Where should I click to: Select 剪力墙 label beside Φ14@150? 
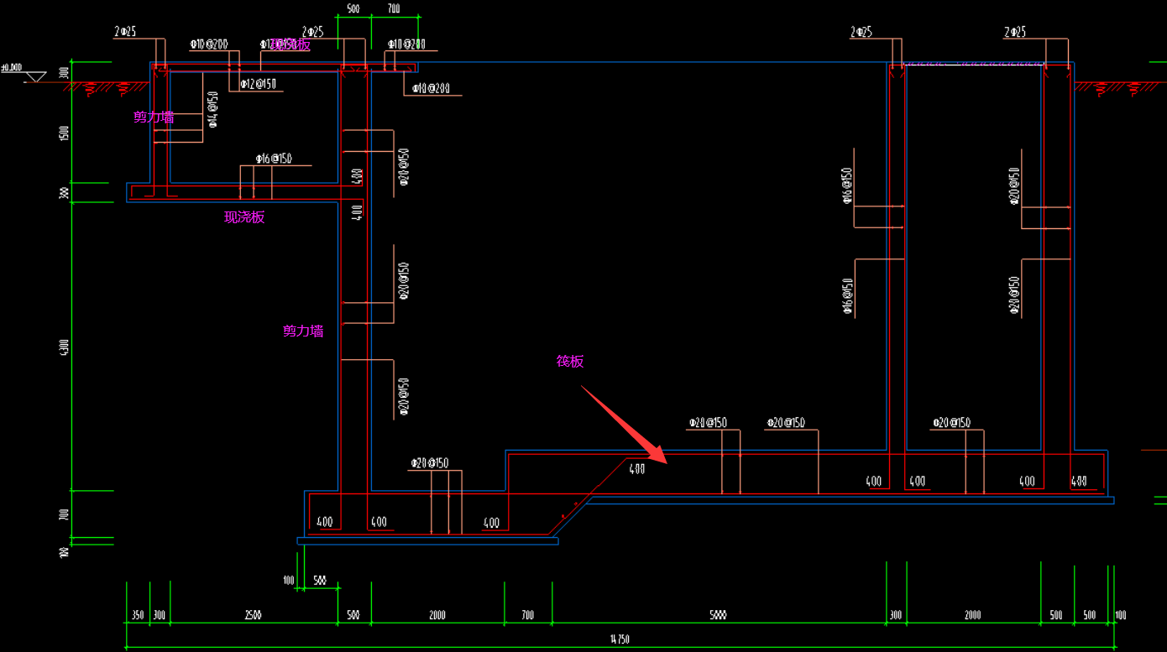tap(154, 117)
